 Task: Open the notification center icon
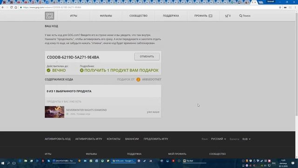tap(293, 163)
